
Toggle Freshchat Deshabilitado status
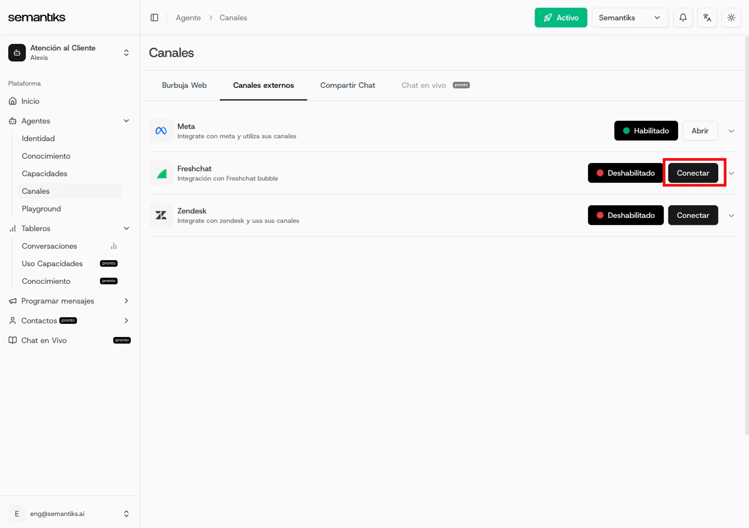(x=625, y=173)
